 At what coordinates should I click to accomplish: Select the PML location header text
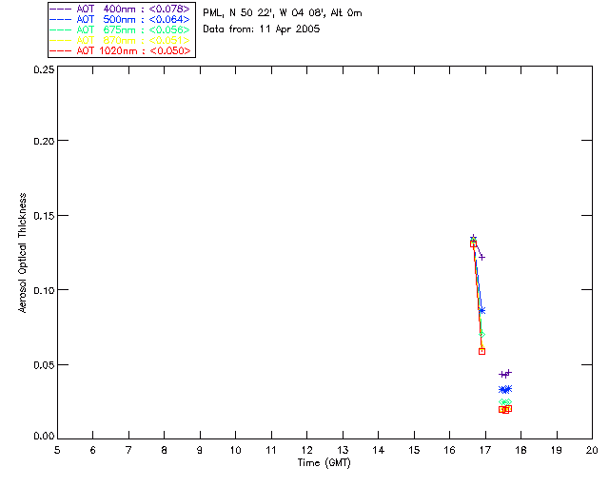click(x=283, y=13)
